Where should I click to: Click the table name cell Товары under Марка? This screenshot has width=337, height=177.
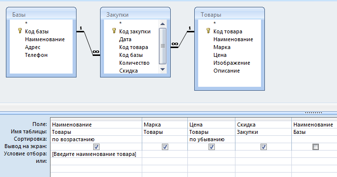click(165, 132)
